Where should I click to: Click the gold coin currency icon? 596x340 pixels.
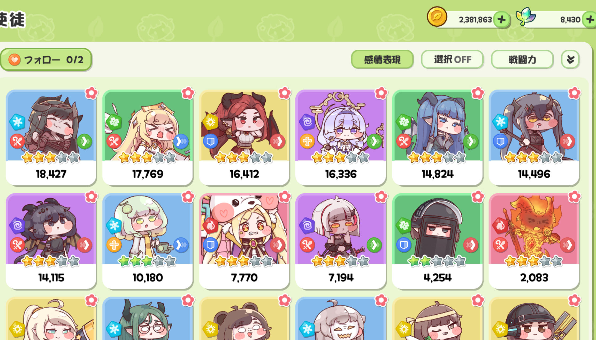[437, 17]
